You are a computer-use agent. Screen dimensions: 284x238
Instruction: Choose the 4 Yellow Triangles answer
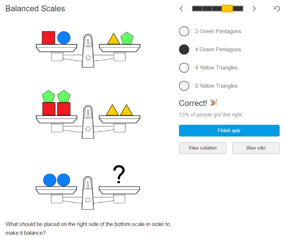coord(184,68)
